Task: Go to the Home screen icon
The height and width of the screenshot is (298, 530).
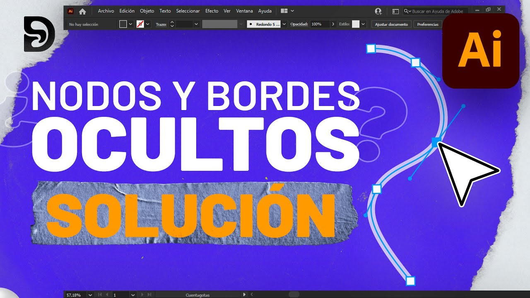Action: tap(82, 11)
